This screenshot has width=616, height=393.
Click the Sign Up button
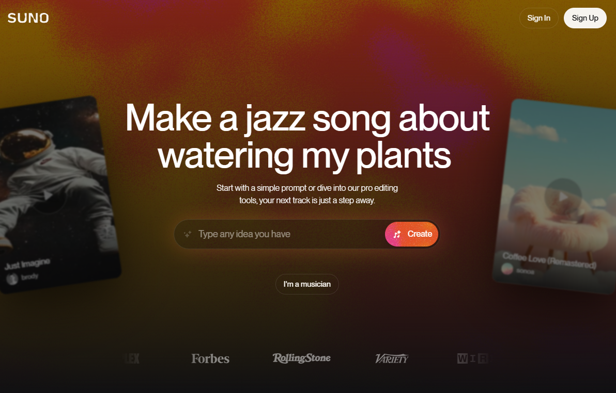click(585, 18)
